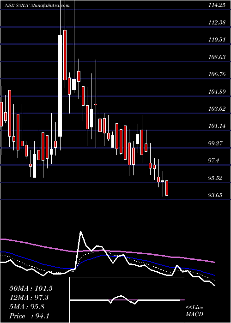Image resolution: width=231 pixels, height=323 pixels.
Task: Select the 110.51 price axis label
Action: [x=217, y=40]
